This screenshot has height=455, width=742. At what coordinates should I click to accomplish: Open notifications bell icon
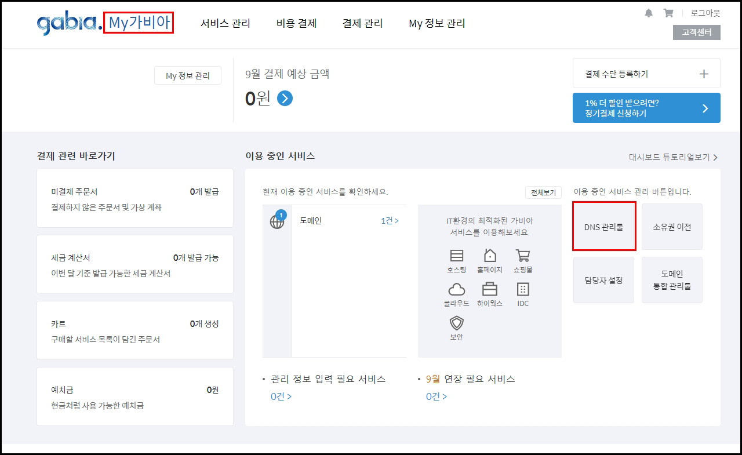click(649, 13)
